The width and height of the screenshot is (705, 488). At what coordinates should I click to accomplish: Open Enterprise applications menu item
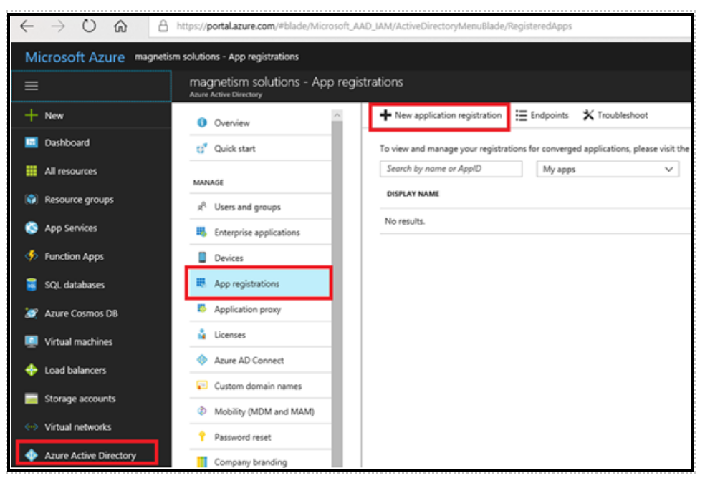tap(256, 233)
